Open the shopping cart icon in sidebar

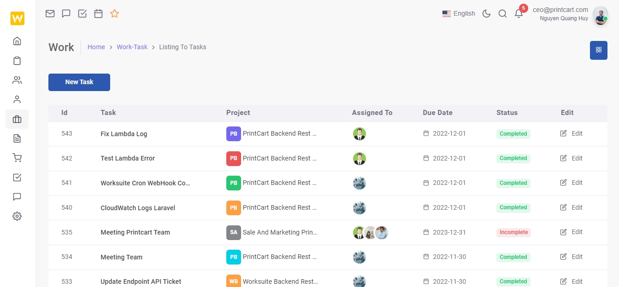(x=17, y=158)
